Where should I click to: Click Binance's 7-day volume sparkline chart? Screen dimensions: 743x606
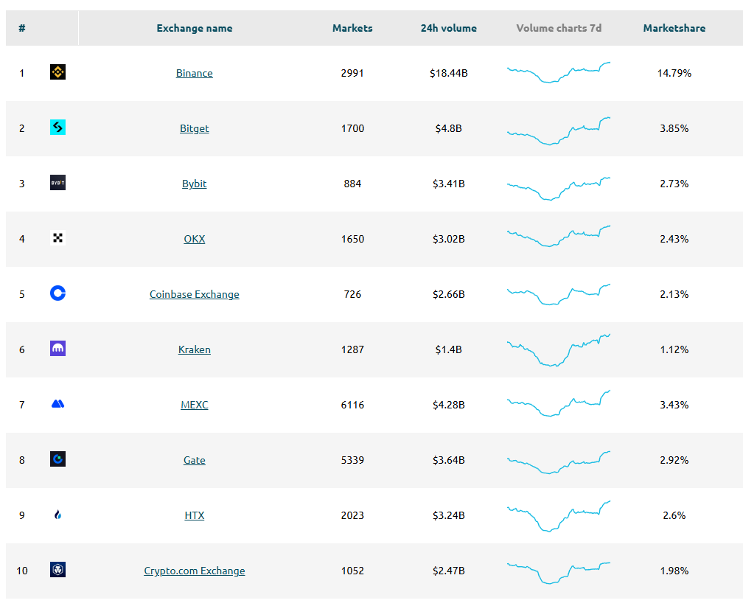tap(558, 72)
